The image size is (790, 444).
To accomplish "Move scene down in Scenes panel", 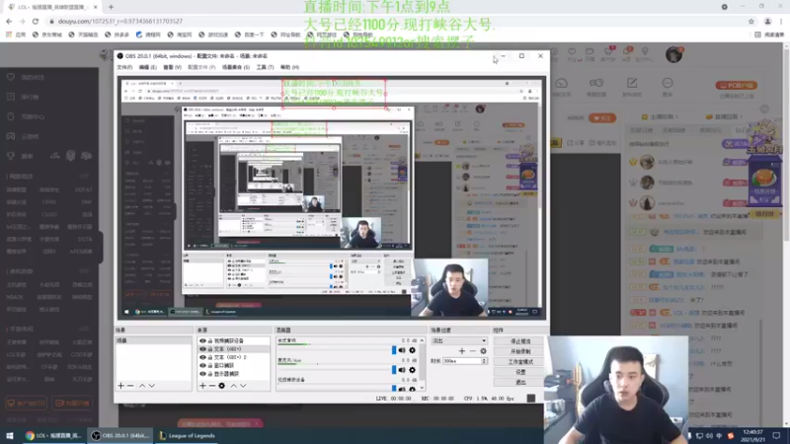I will tap(152, 386).
